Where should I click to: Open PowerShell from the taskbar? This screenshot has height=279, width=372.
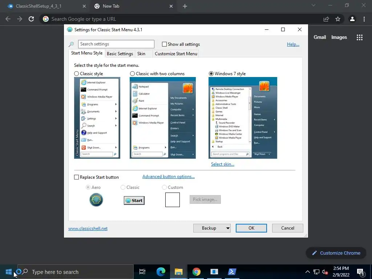[232, 272]
